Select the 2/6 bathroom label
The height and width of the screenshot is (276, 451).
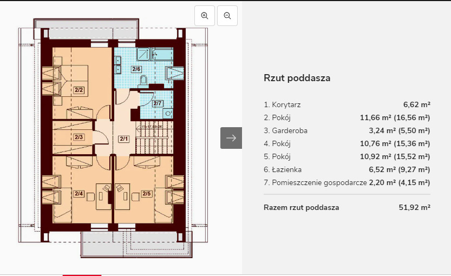pyautogui.click(x=136, y=69)
